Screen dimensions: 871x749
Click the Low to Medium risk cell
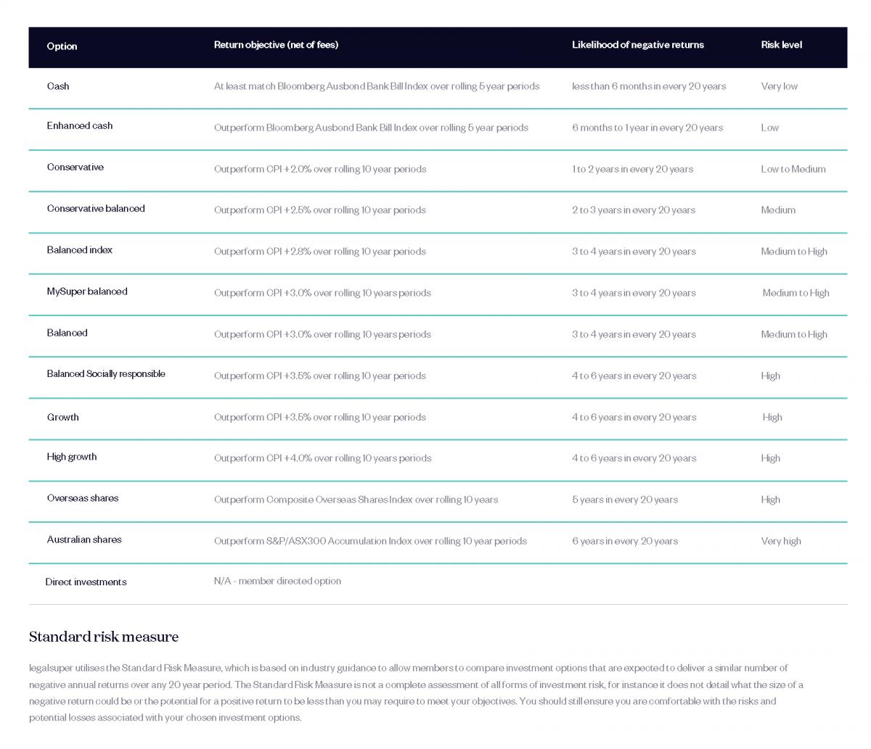coord(793,169)
